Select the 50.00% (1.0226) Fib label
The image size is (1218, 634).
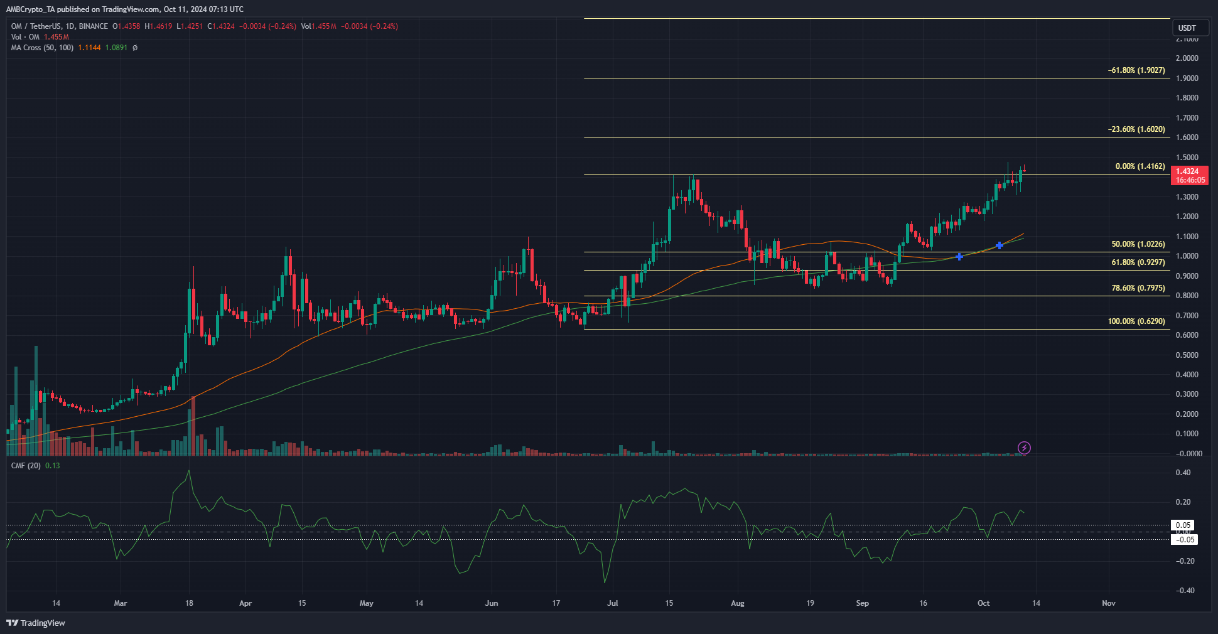point(1138,244)
